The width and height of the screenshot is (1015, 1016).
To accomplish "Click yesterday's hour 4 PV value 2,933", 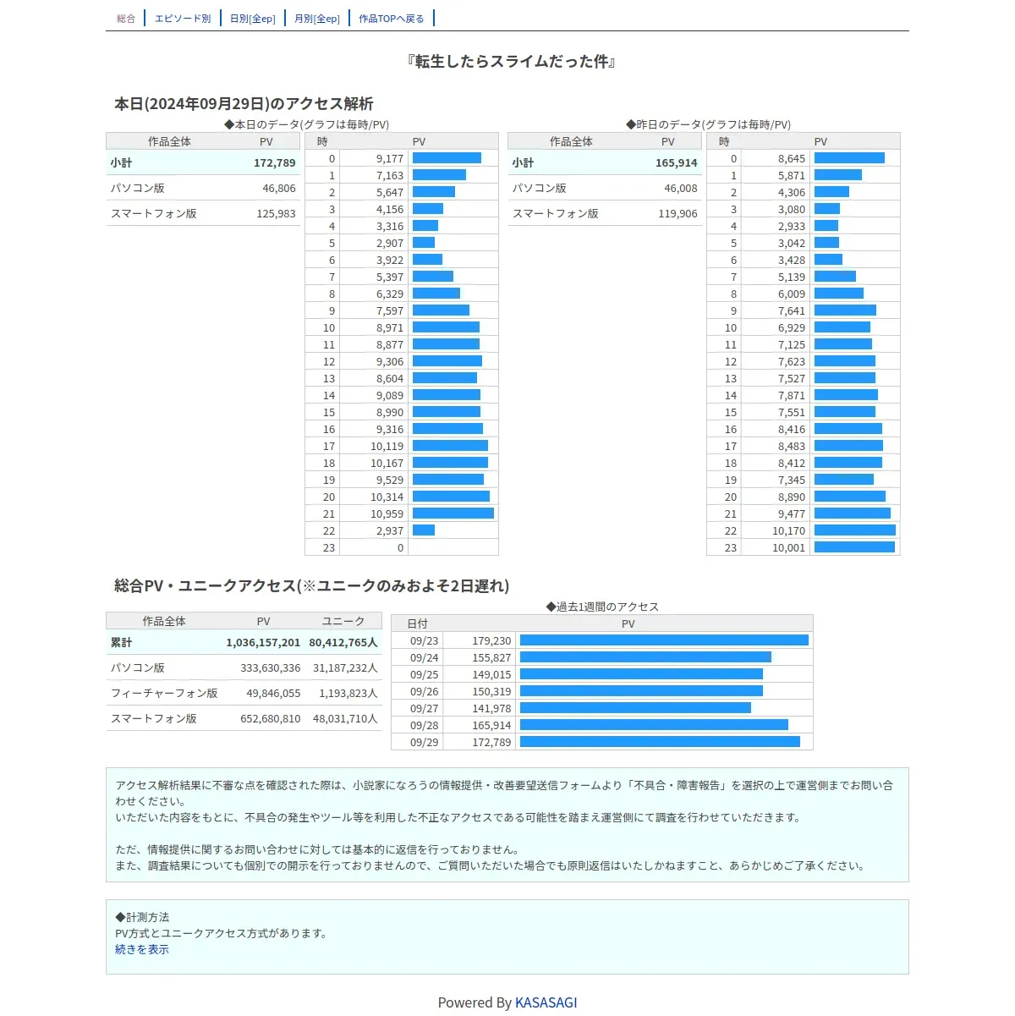I will pyautogui.click(x=792, y=227).
